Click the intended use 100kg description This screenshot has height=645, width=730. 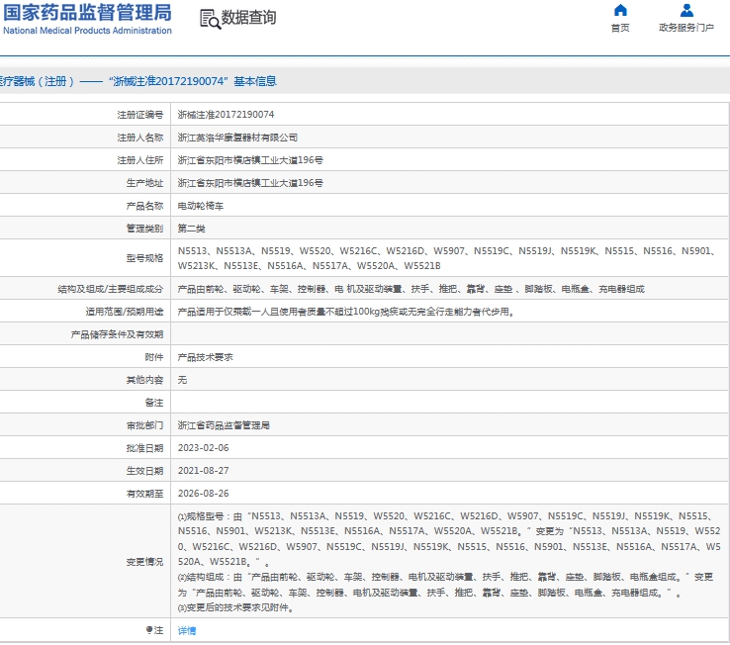[347, 312]
